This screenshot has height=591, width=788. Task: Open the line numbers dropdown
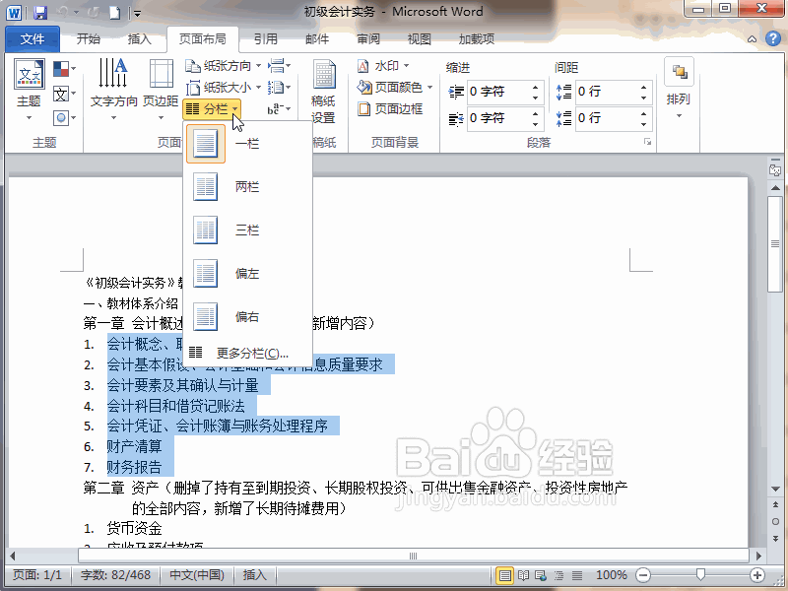click(279, 88)
